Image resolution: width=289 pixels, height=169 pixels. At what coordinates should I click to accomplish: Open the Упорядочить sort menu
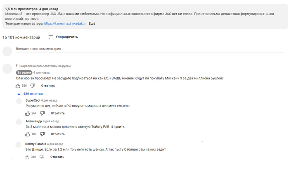tap(63, 37)
